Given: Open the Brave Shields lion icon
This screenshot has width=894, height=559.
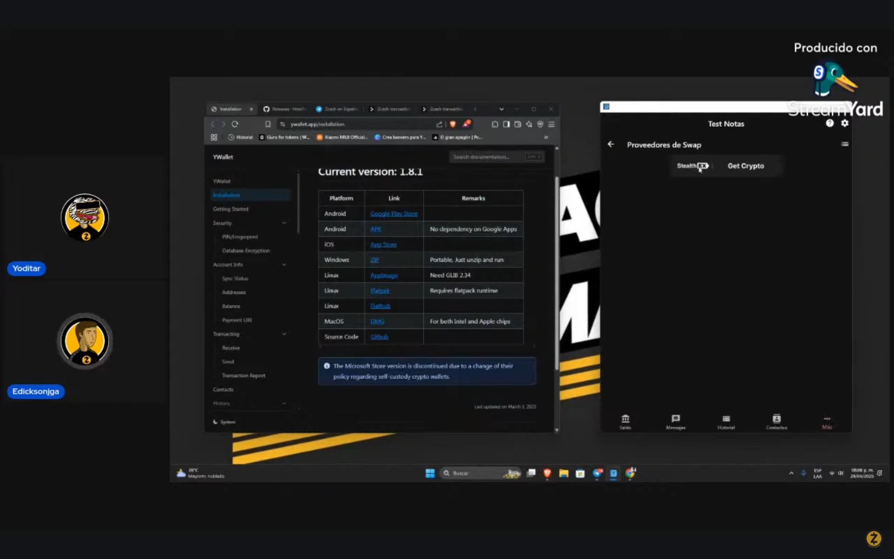Looking at the screenshot, I should [x=453, y=124].
